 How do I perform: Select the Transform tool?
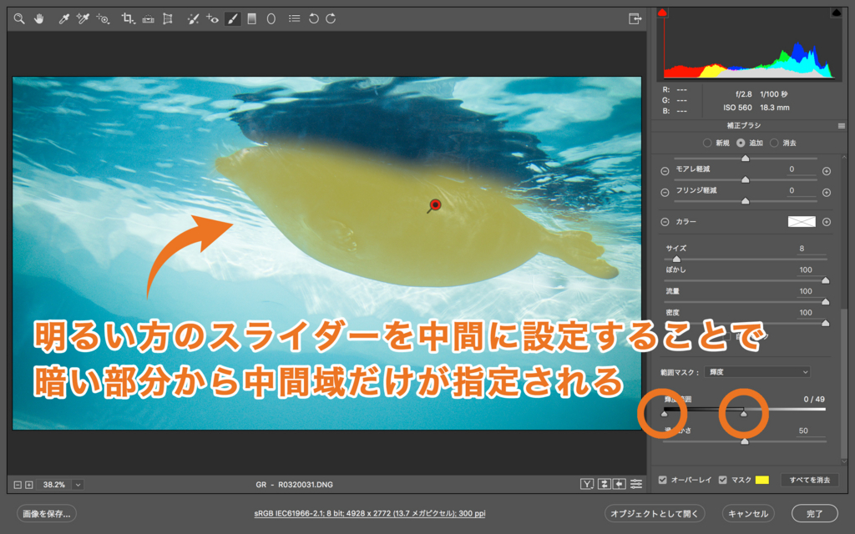168,19
